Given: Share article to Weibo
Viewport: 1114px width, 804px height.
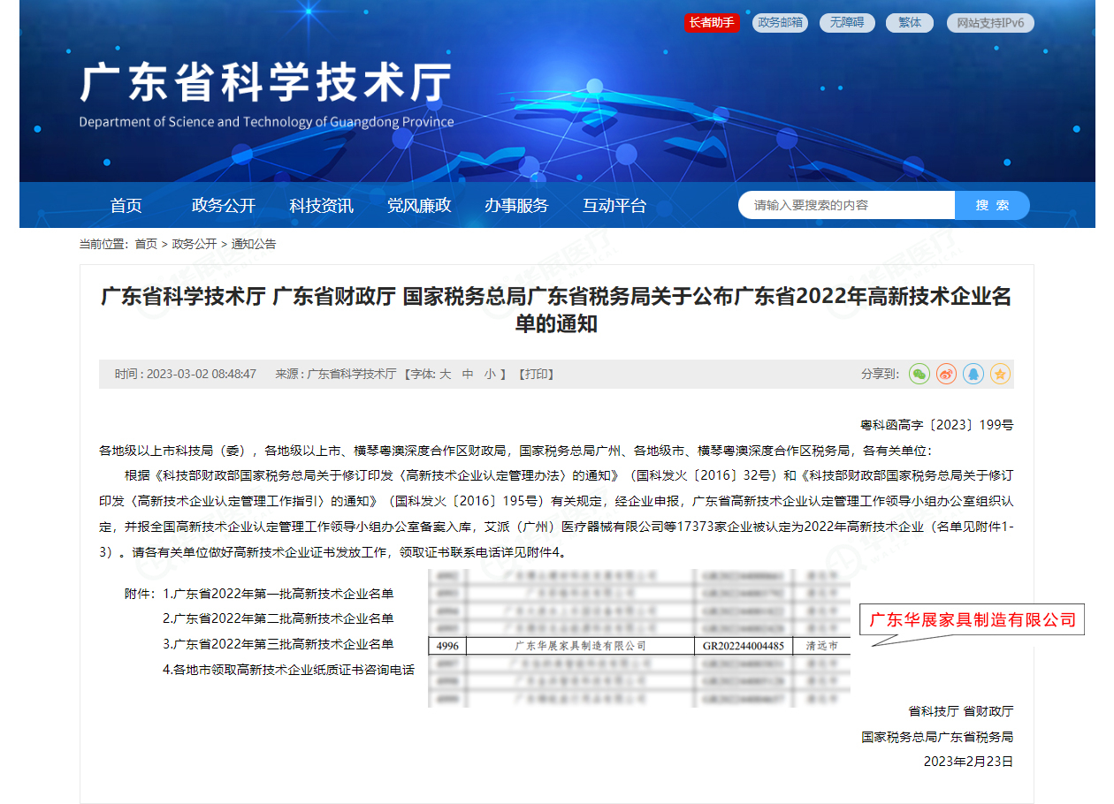Looking at the screenshot, I should [946, 374].
